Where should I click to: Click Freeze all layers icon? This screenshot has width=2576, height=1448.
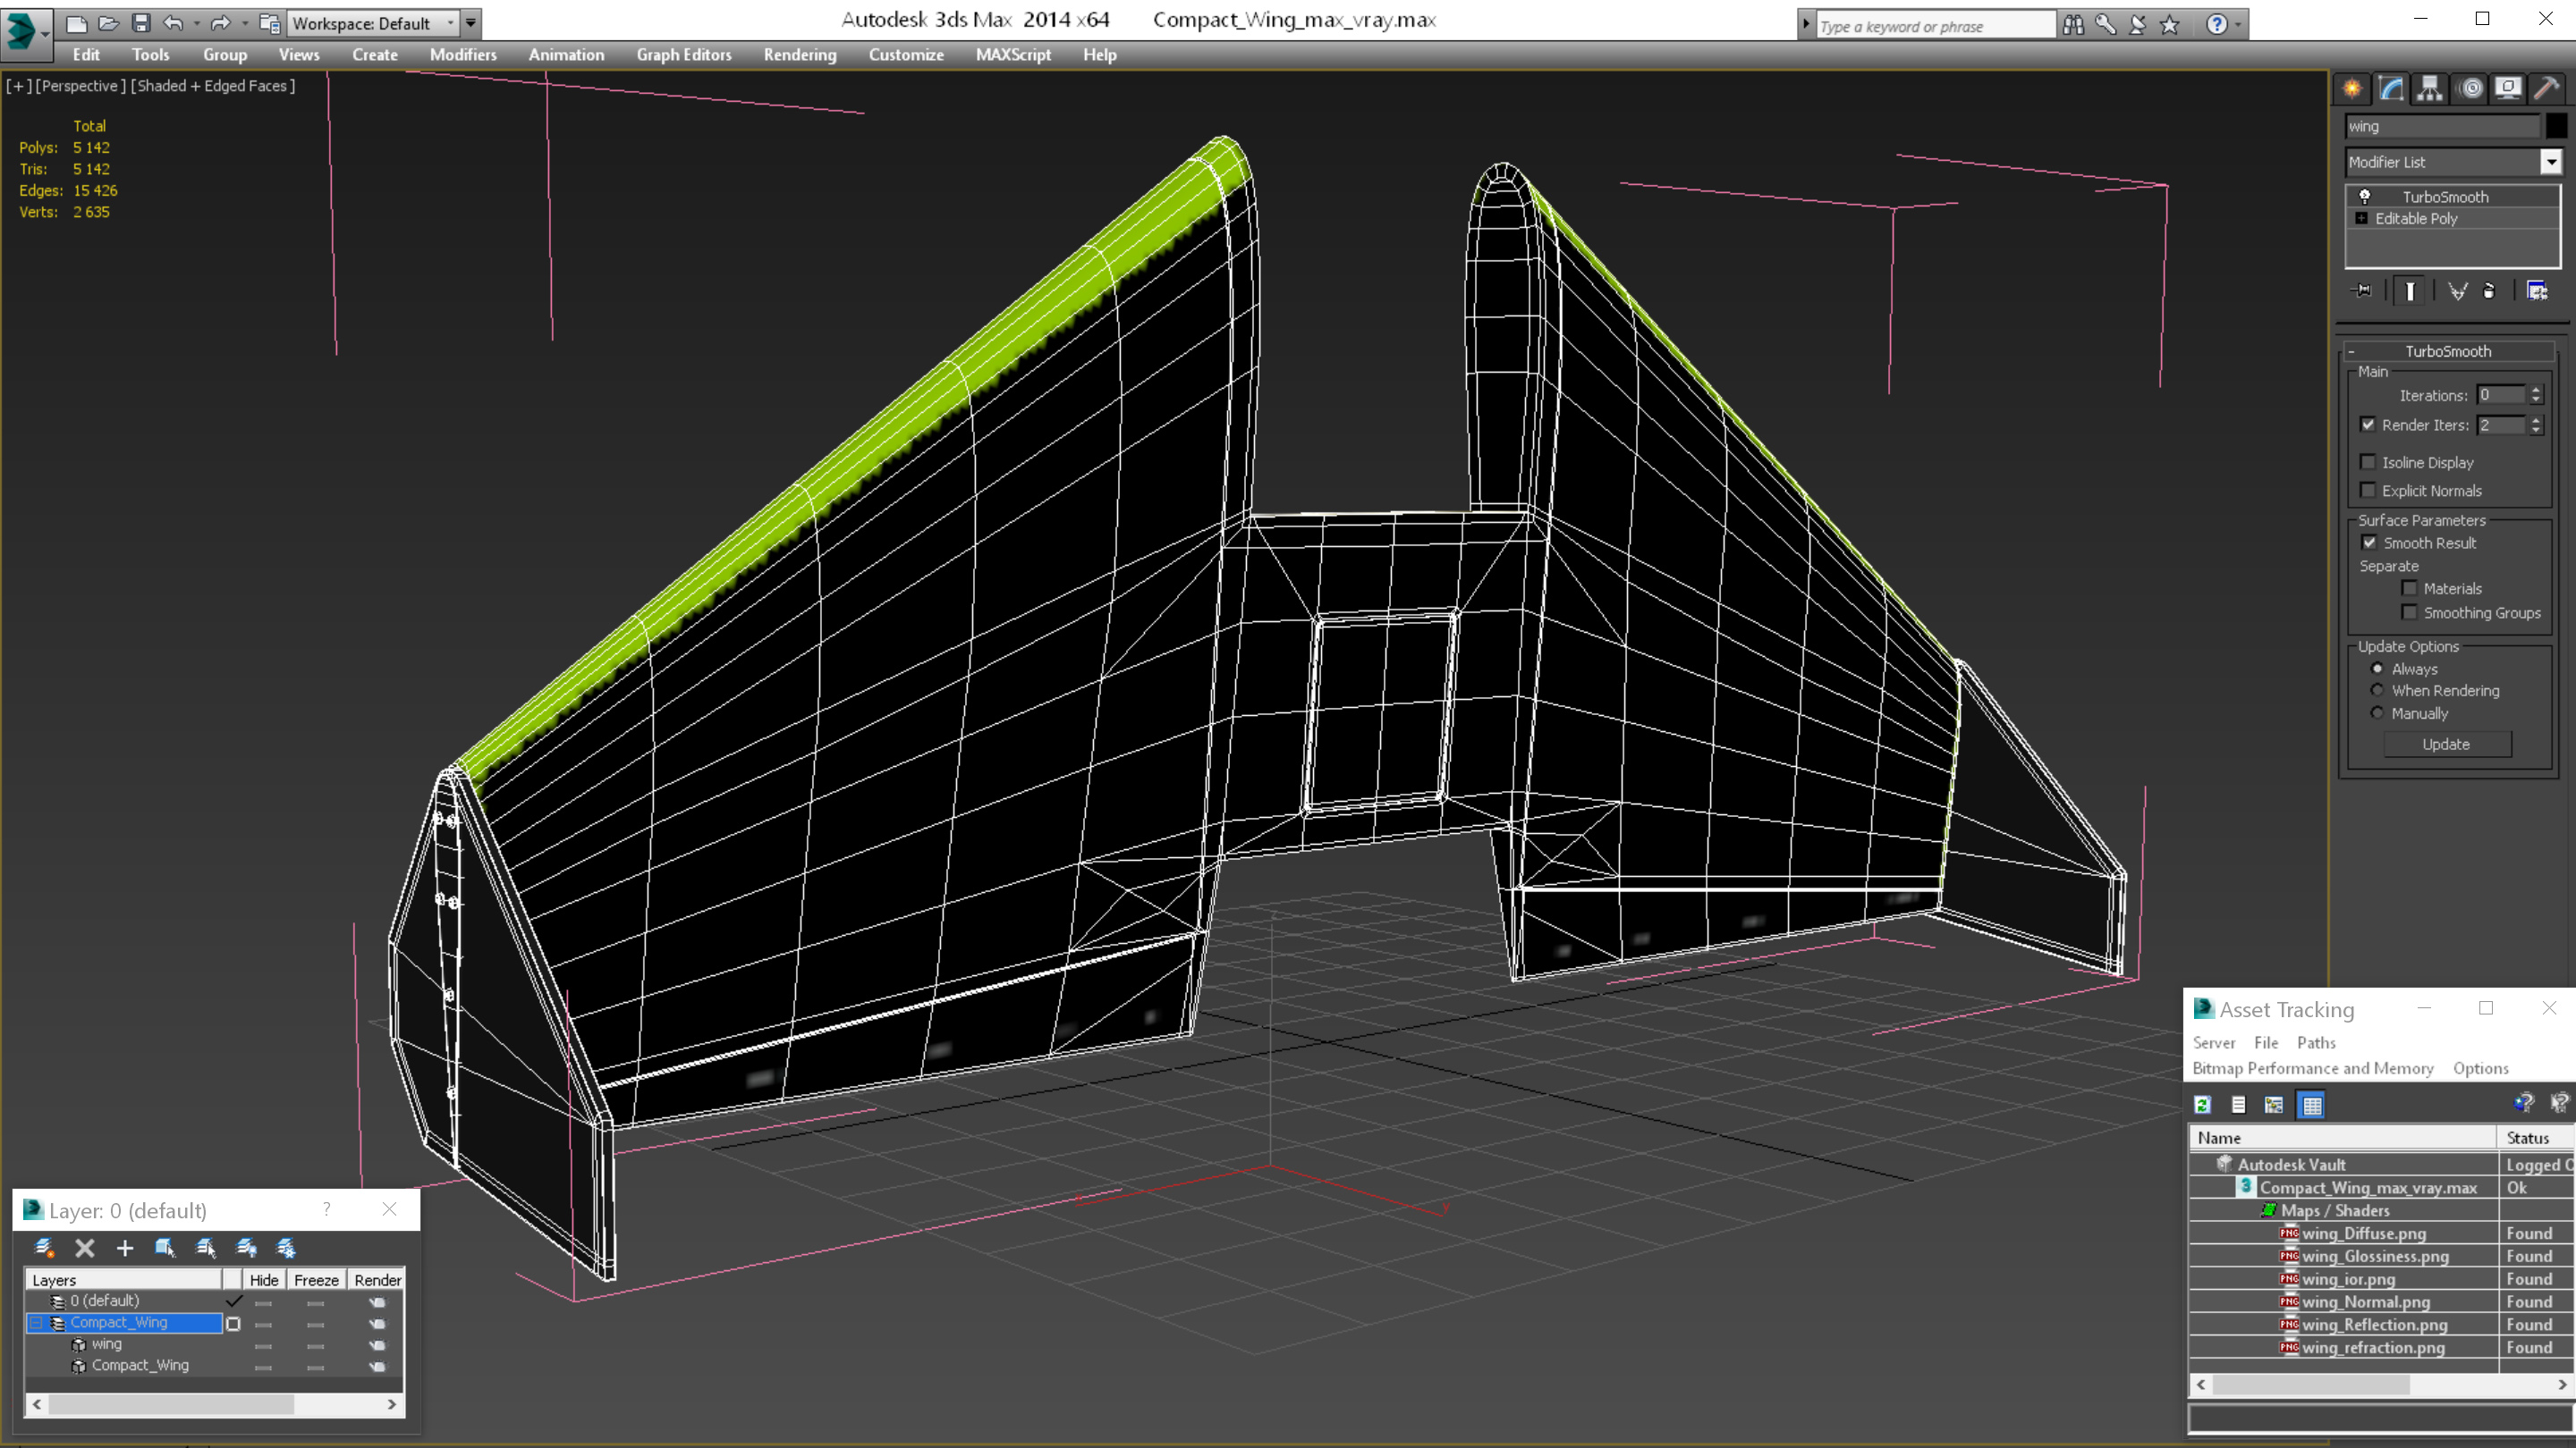pos(286,1247)
